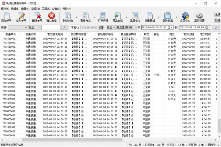Open the 并且 logic dropdown
Viewport: 221px width, 147px height.
click(x=110, y=27)
